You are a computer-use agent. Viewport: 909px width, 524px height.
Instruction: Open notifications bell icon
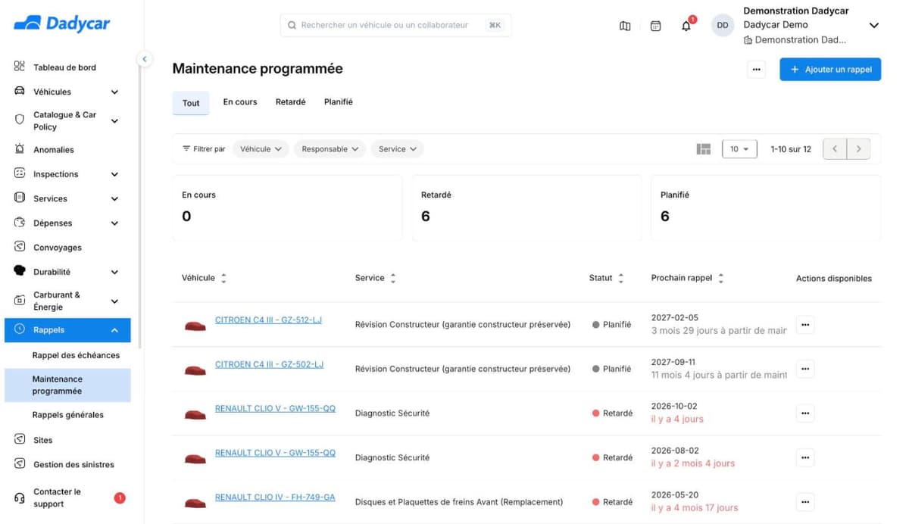(x=686, y=26)
